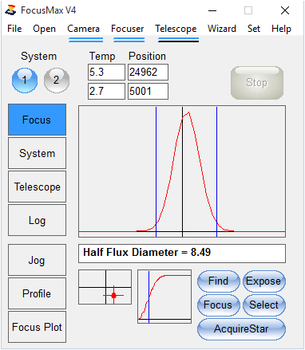305x350 pixels.
Task: Open the Camera menu
Action: tap(83, 29)
